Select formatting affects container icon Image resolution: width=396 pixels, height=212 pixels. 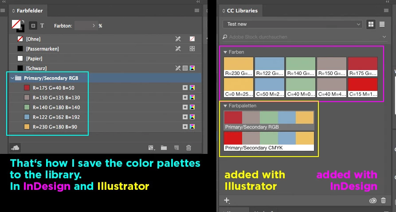33,26
